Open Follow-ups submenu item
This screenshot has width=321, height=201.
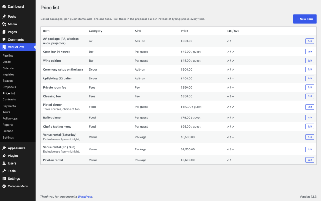pos(10,118)
